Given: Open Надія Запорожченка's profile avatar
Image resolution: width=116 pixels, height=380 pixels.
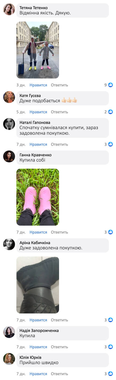Looking at the screenshot, I should click(9, 332).
